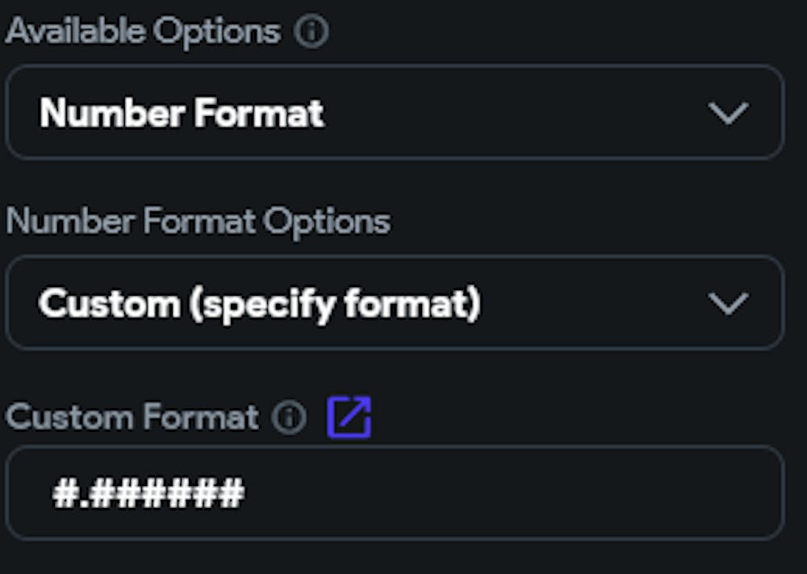Screen dimensions: 807x574
Task: Click blank area inside Custom (specify format) box
Action: click(x=597, y=304)
